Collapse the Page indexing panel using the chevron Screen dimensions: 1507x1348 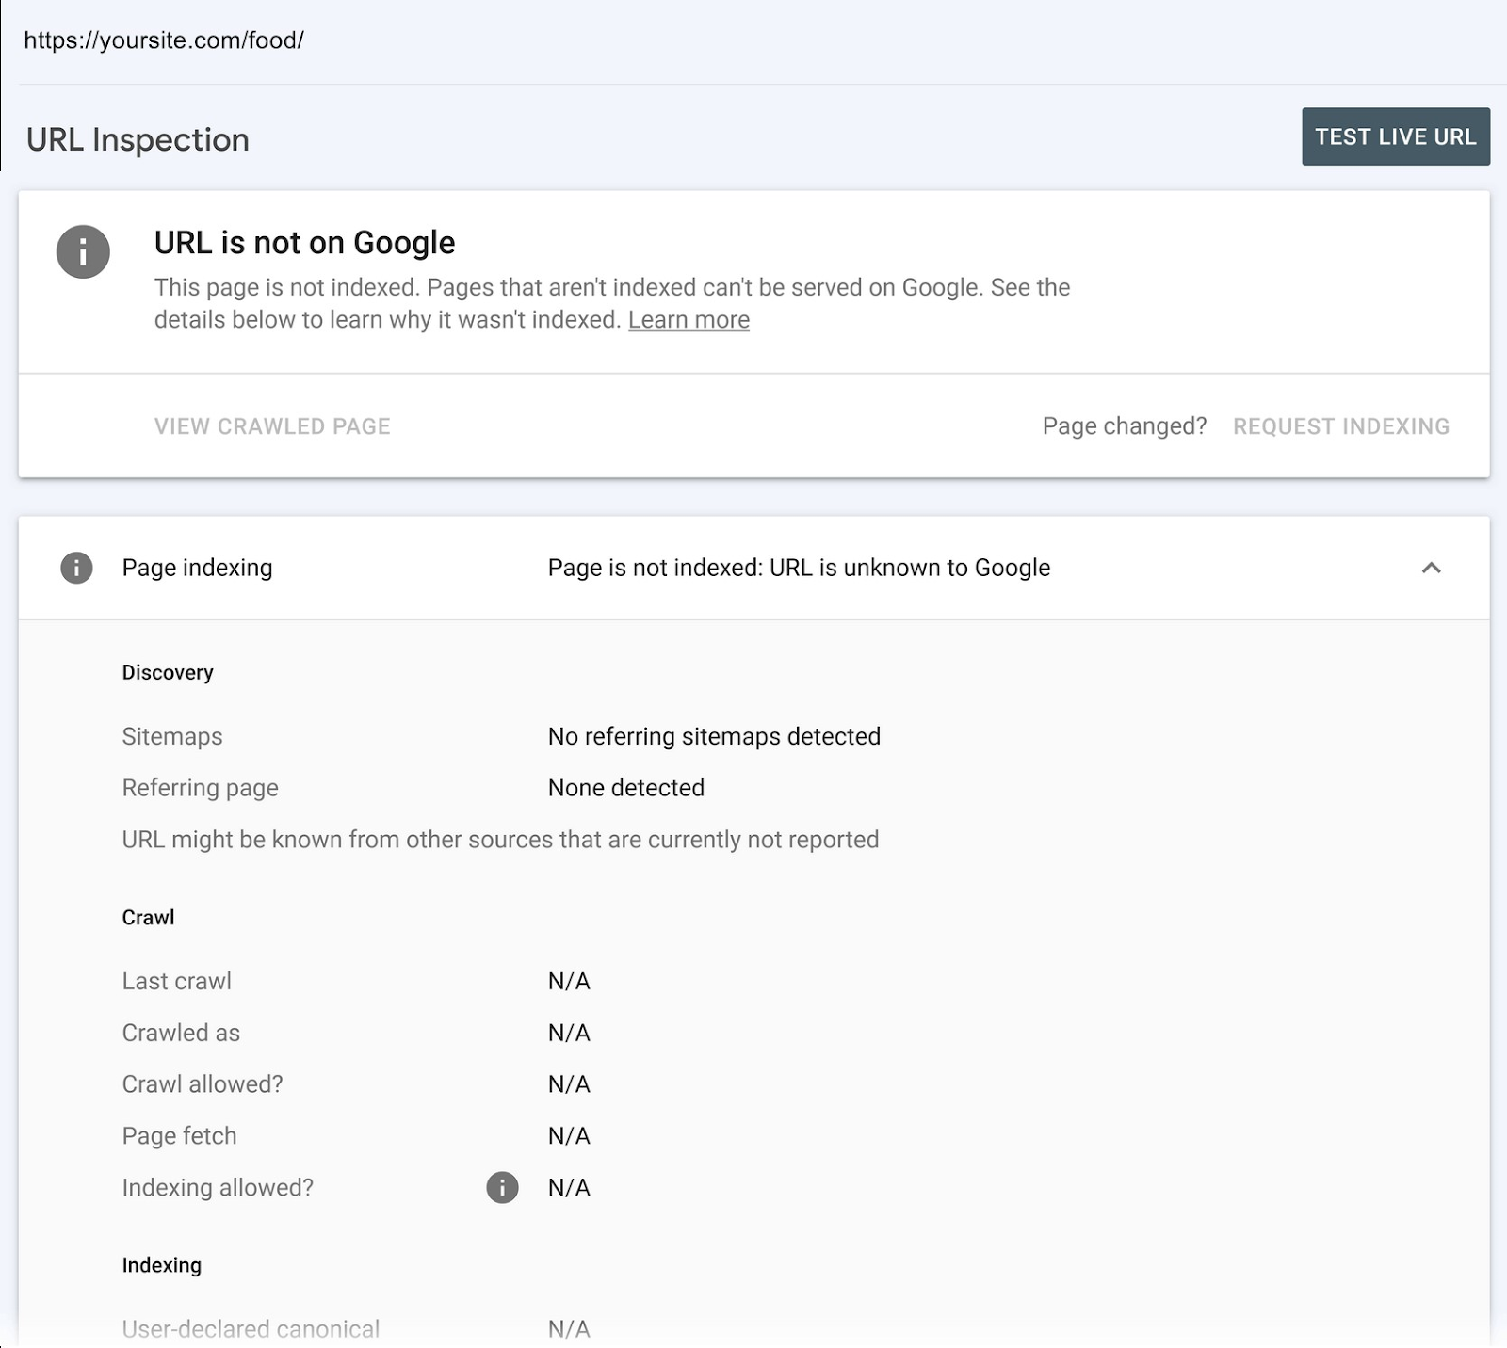(x=1433, y=568)
